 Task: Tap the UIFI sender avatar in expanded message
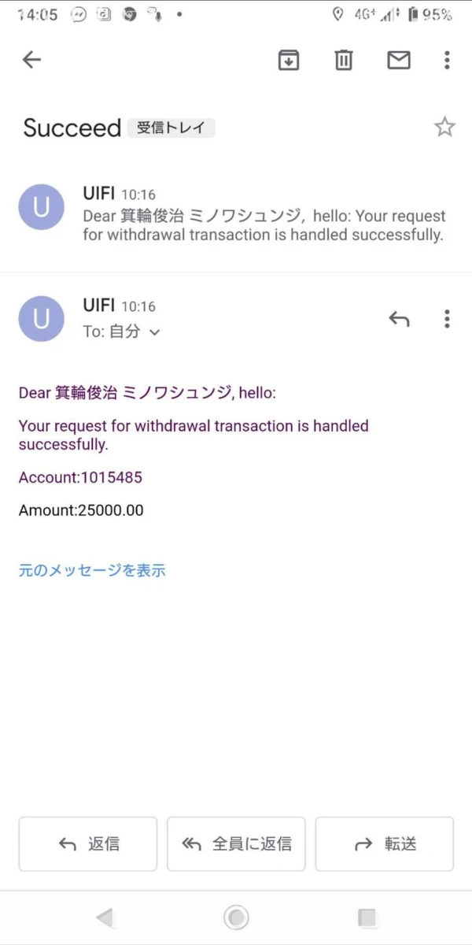pos(41,319)
